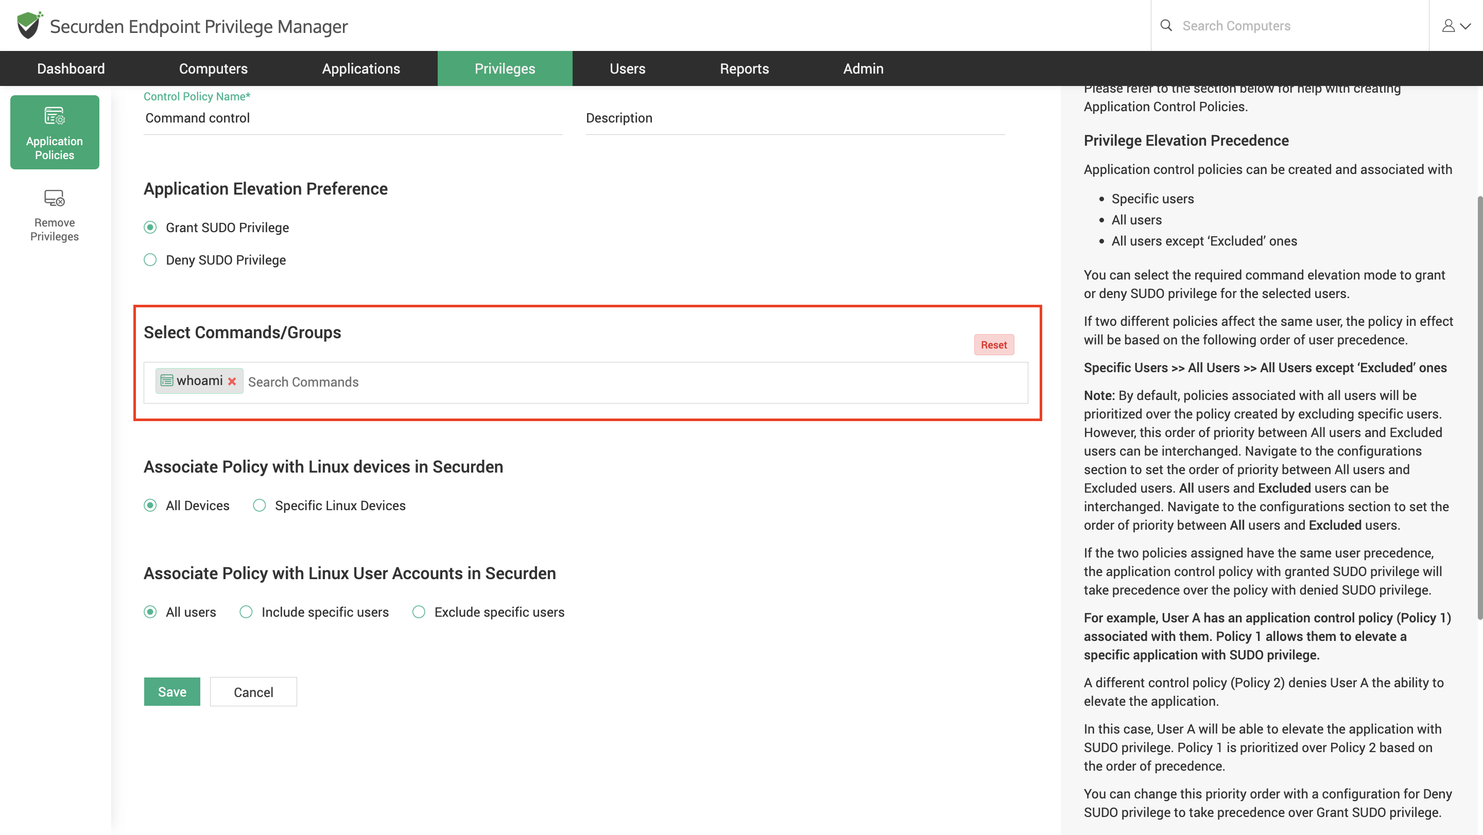Choose Specific Linux Devices radio button
This screenshot has height=835, width=1483.
(x=260, y=505)
